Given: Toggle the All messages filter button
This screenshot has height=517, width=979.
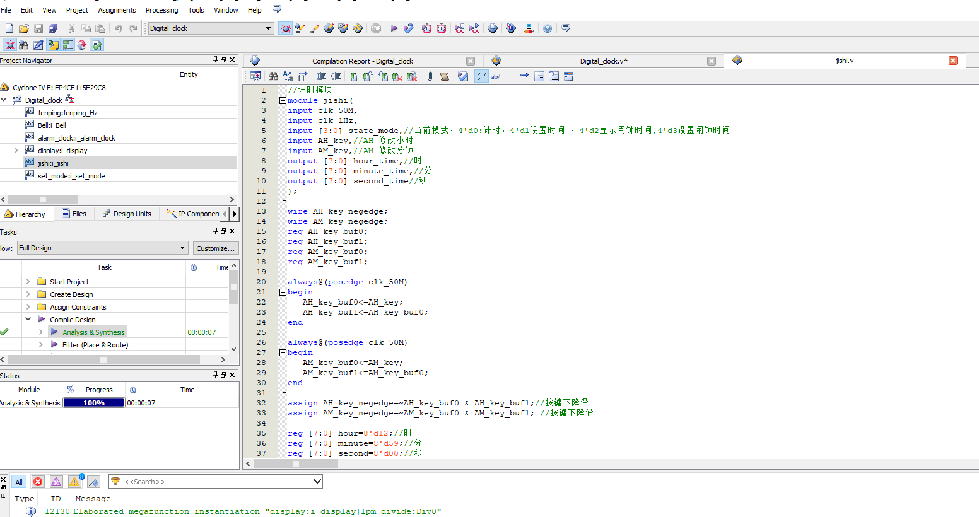Looking at the screenshot, I should [x=19, y=482].
